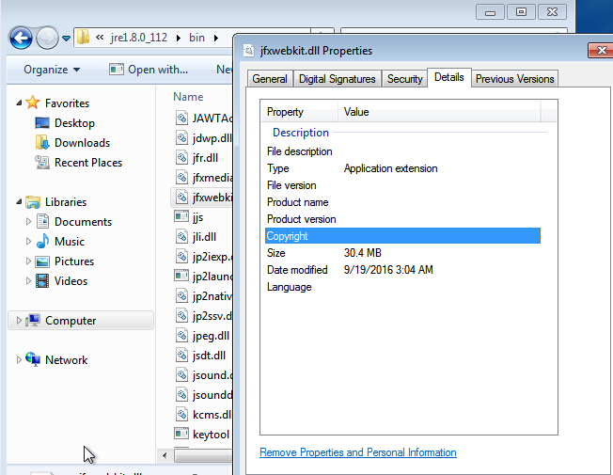Viewport: 613px width, 475px height.
Task: Expand the Documents library tree node
Action: click(x=27, y=222)
